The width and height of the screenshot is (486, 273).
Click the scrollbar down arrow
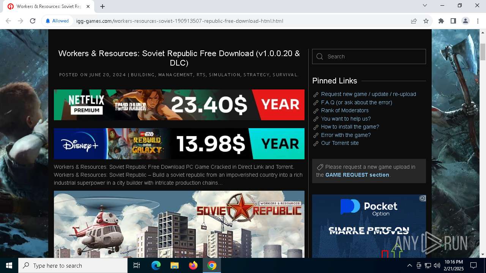click(483, 254)
